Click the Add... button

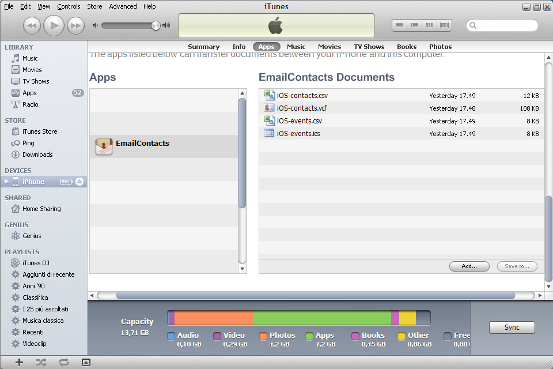point(469,266)
